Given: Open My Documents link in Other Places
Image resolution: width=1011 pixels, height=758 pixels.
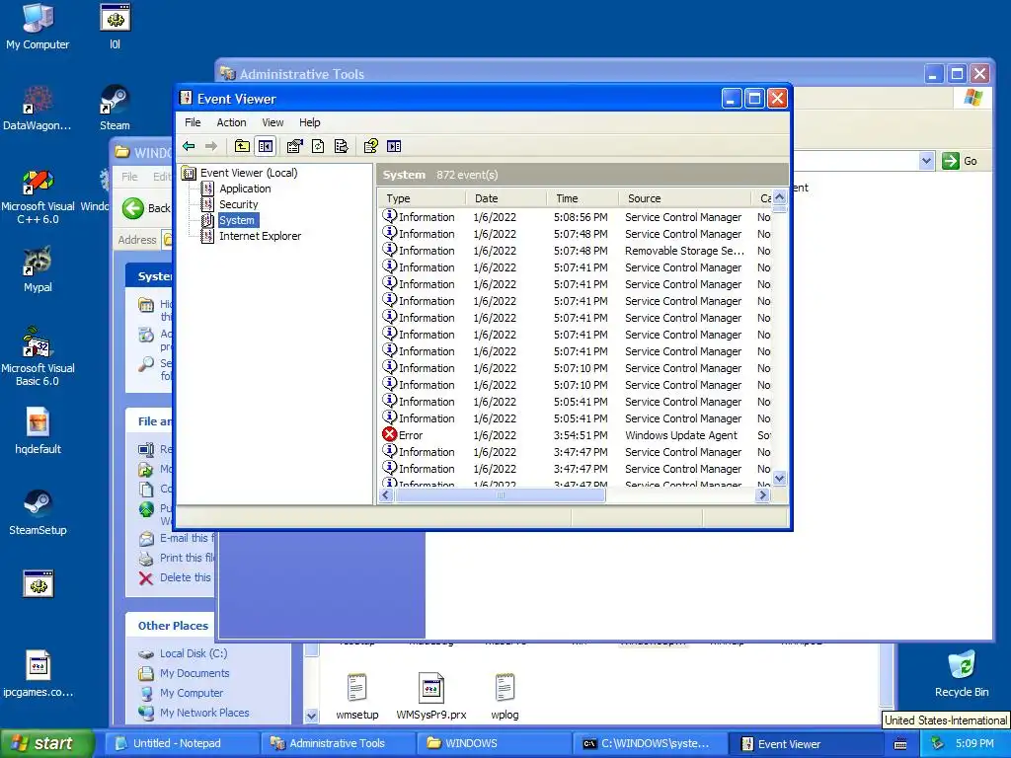Looking at the screenshot, I should click(x=194, y=673).
